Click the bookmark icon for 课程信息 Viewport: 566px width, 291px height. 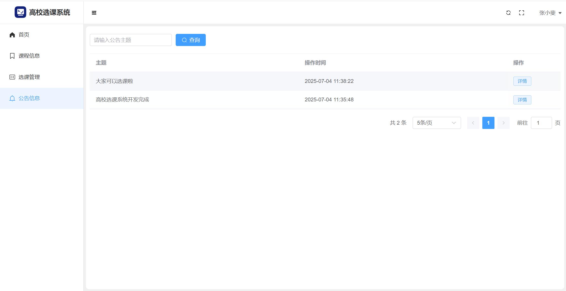pos(12,56)
